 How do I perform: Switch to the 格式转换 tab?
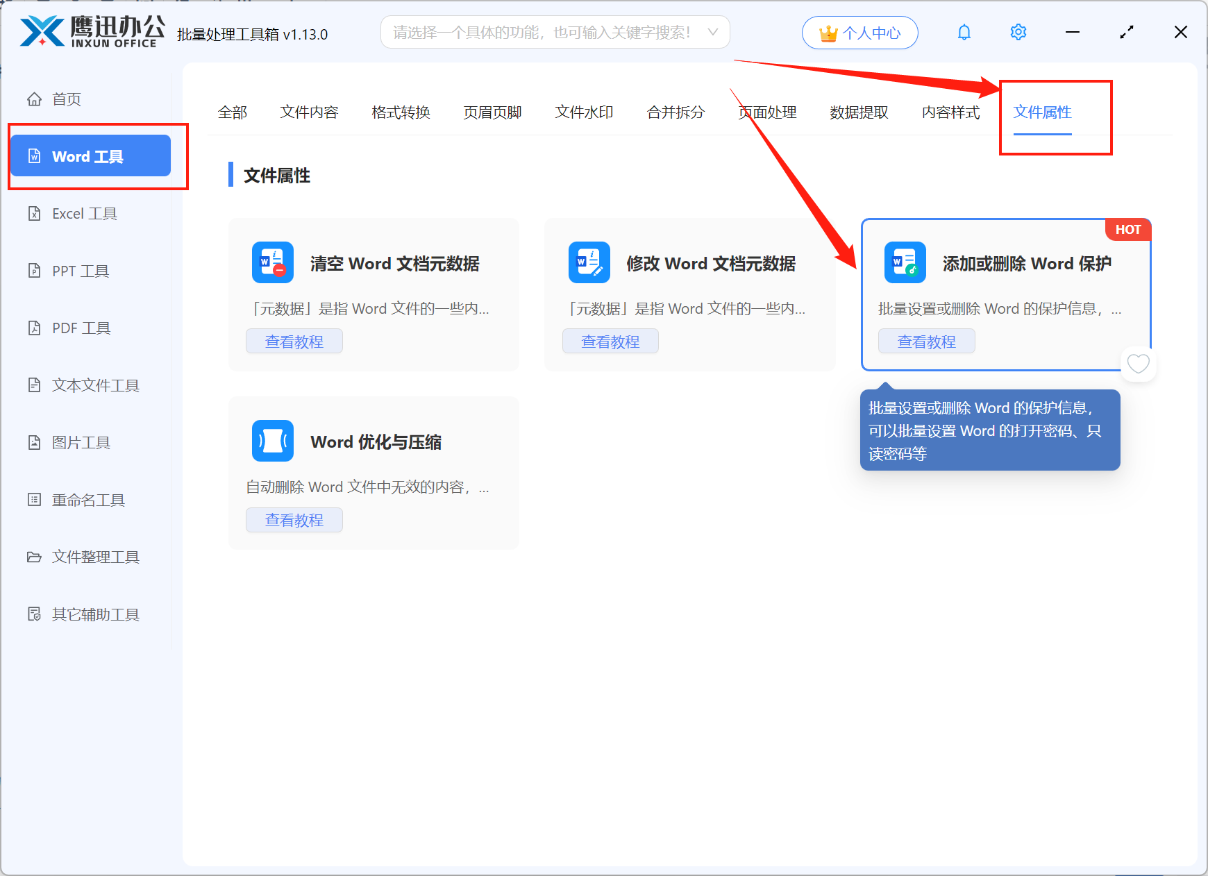[401, 112]
